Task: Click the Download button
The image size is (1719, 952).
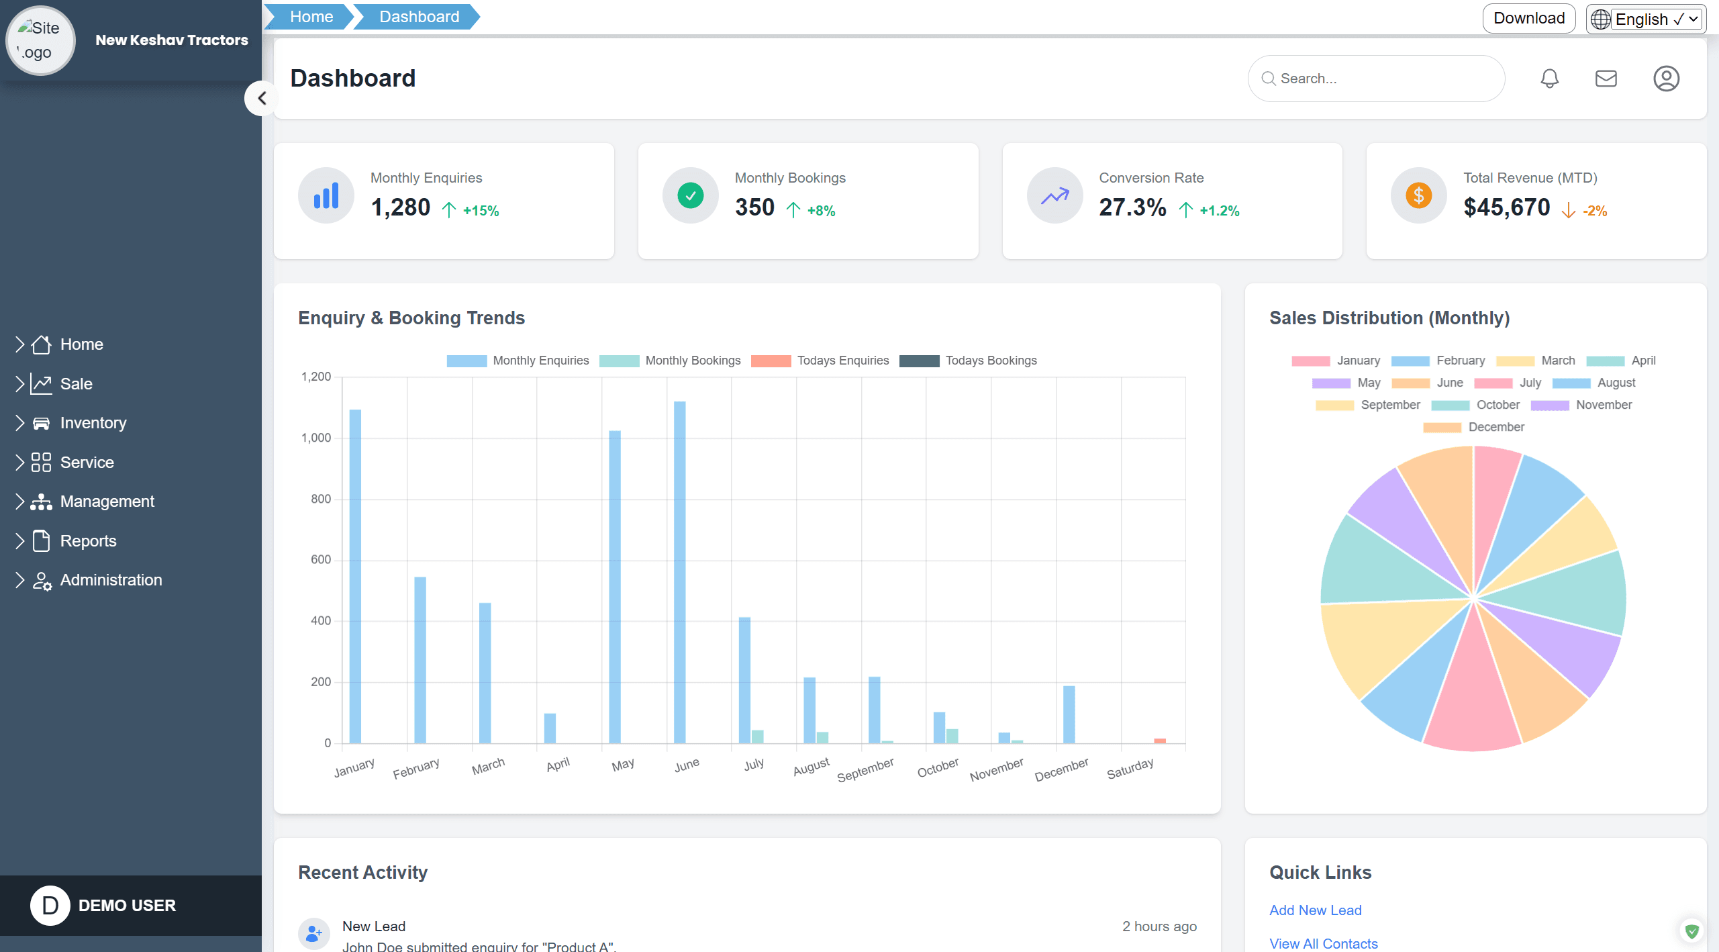Action: pos(1529,17)
